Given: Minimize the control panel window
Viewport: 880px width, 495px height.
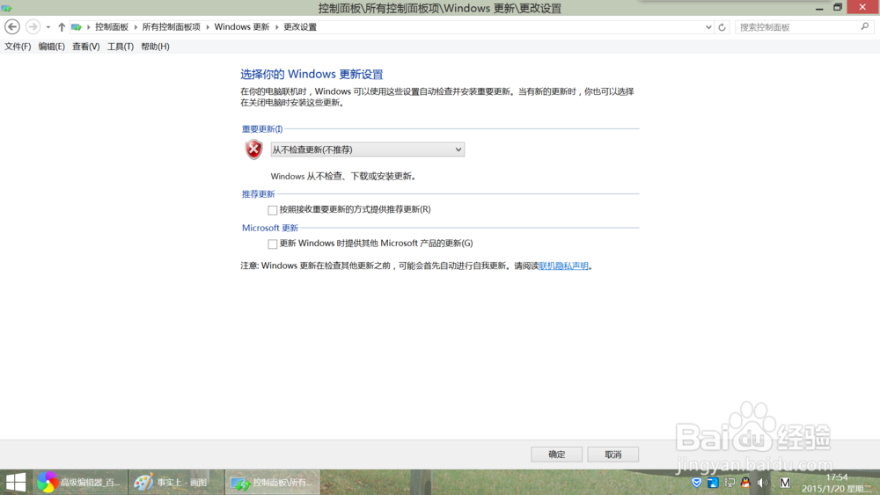Looking at the screenshot, I should tap(819, 8).
